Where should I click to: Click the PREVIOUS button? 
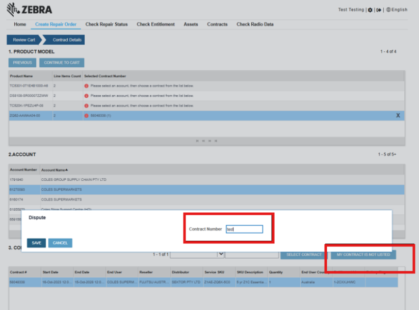click(x=22, y=63)
